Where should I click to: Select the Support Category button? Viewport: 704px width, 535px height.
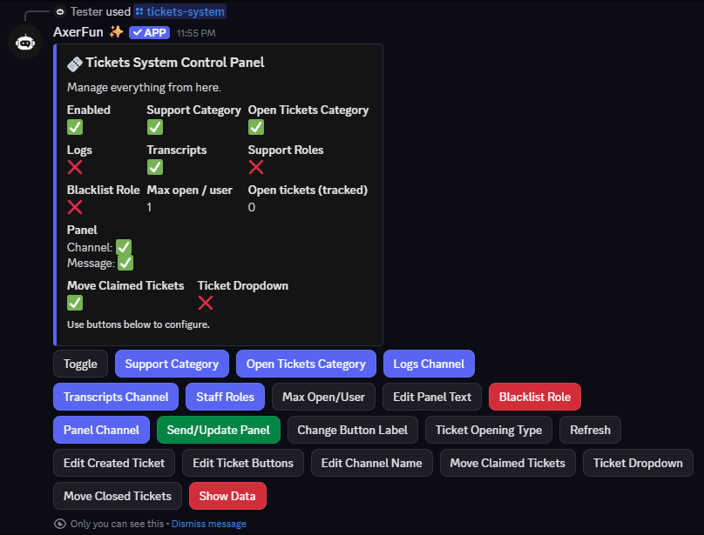(172, 364)
